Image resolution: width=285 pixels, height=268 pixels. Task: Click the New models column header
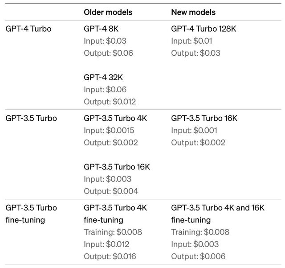click(x=193, y=12)
